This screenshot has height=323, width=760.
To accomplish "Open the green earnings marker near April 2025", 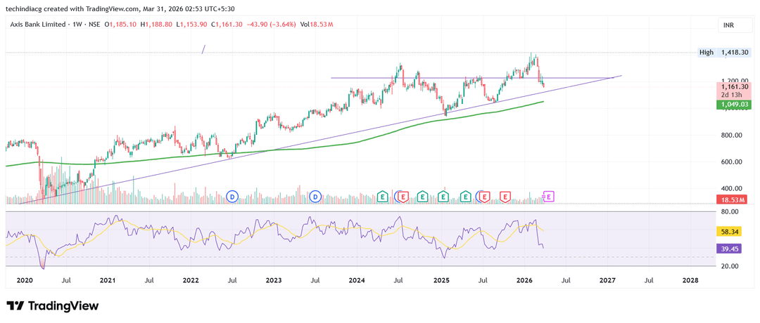I will pyautogui.click(x=465, y=197).
